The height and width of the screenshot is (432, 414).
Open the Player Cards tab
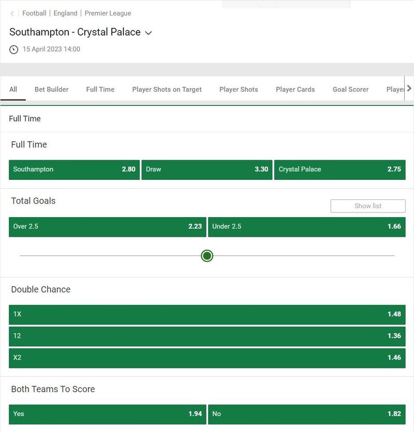pos(295,89)
